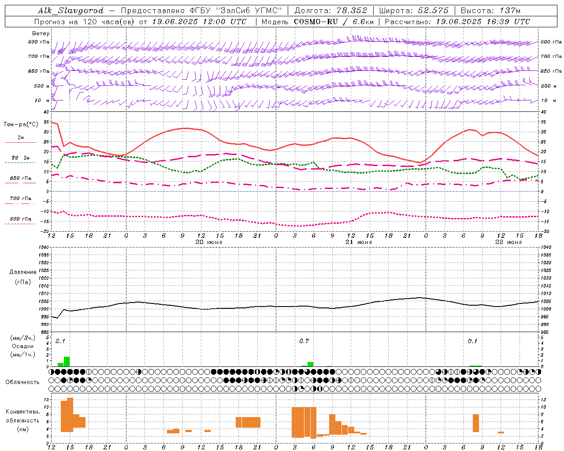This screenshot has width=564, height=451.
Task: Select forecast start time 19.06.2025 12:00 UTC
Action: 199,22
